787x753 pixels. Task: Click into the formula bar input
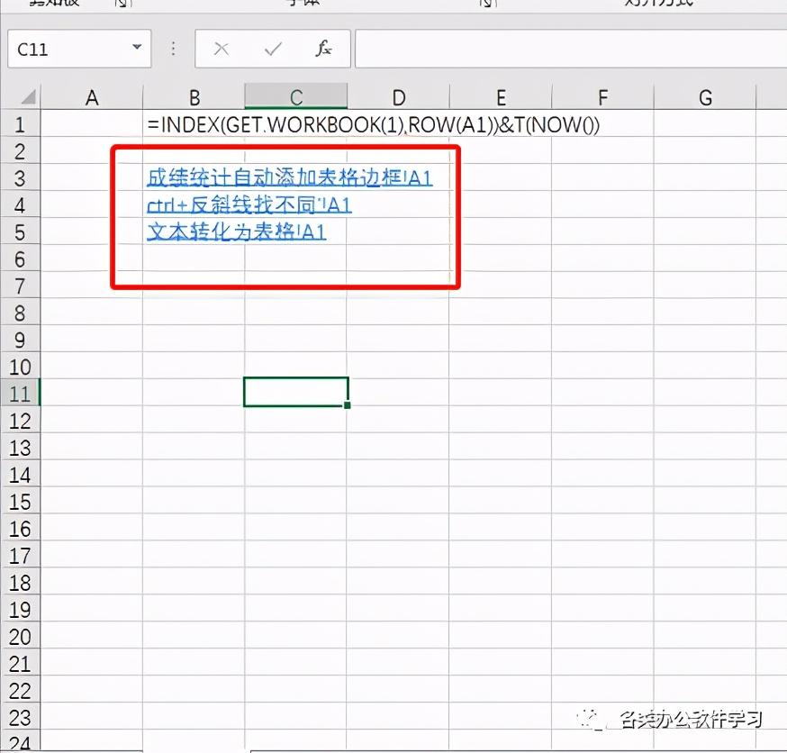pyautogui.click(x=571, y=49)
